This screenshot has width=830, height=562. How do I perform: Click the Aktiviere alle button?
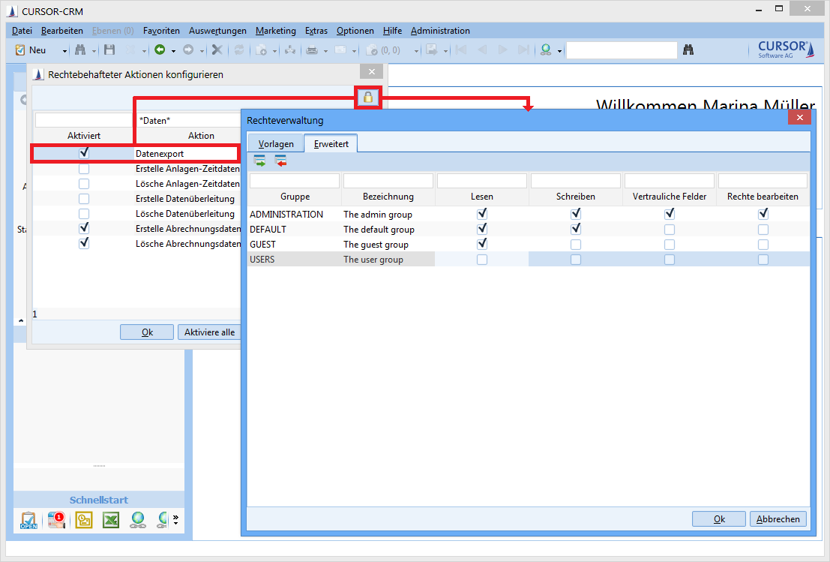coord(209,332)
